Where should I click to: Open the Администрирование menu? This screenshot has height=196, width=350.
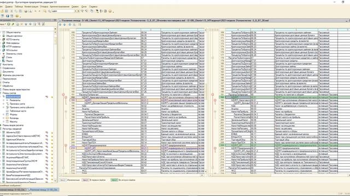(x=60, y=7)
